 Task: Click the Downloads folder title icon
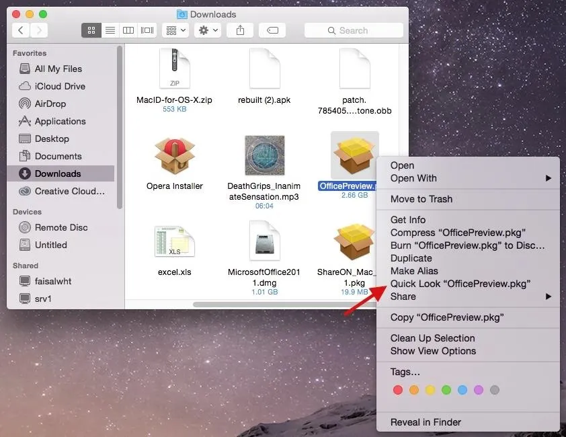(182, 14)
